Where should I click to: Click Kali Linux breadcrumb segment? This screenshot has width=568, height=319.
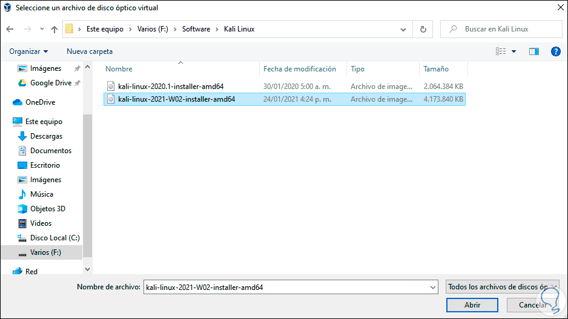coord(239,29)
